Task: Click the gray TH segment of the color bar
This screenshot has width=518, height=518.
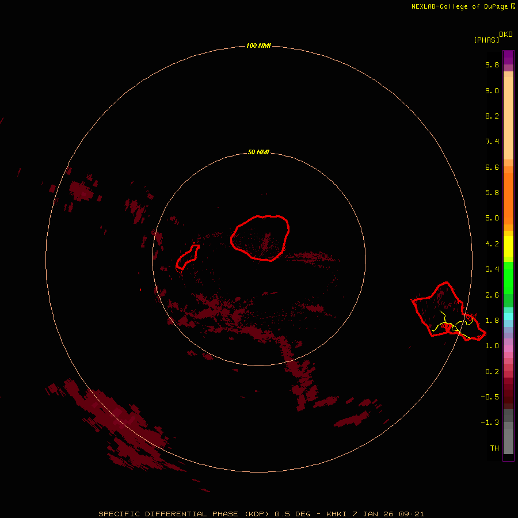Action: coord(508,441)
